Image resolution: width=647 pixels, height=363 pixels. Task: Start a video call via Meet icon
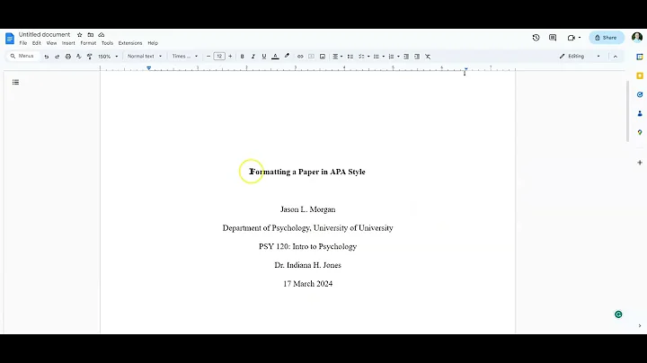(x=574, y=38)
